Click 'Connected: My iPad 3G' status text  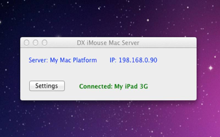[114, 86]
